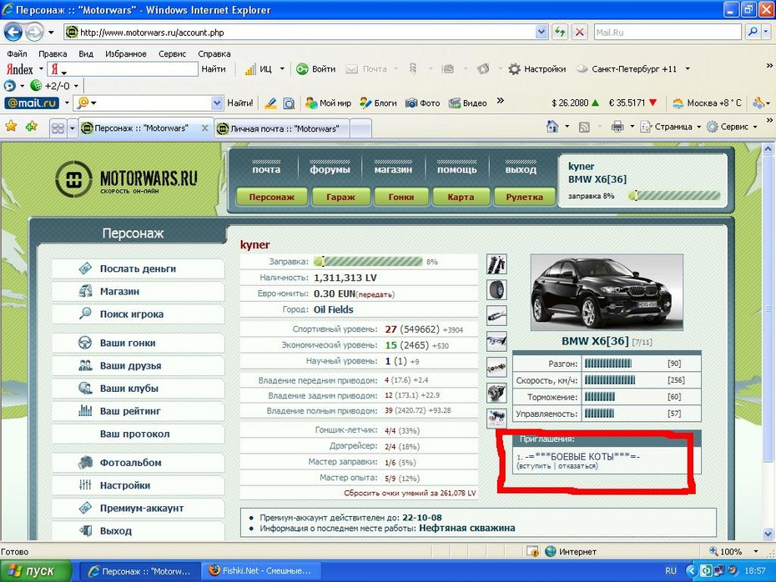Open the Избранное menu

[x=126, y=54]
